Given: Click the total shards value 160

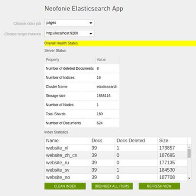Looking at the screenshot, I should [x=99, y=114].
